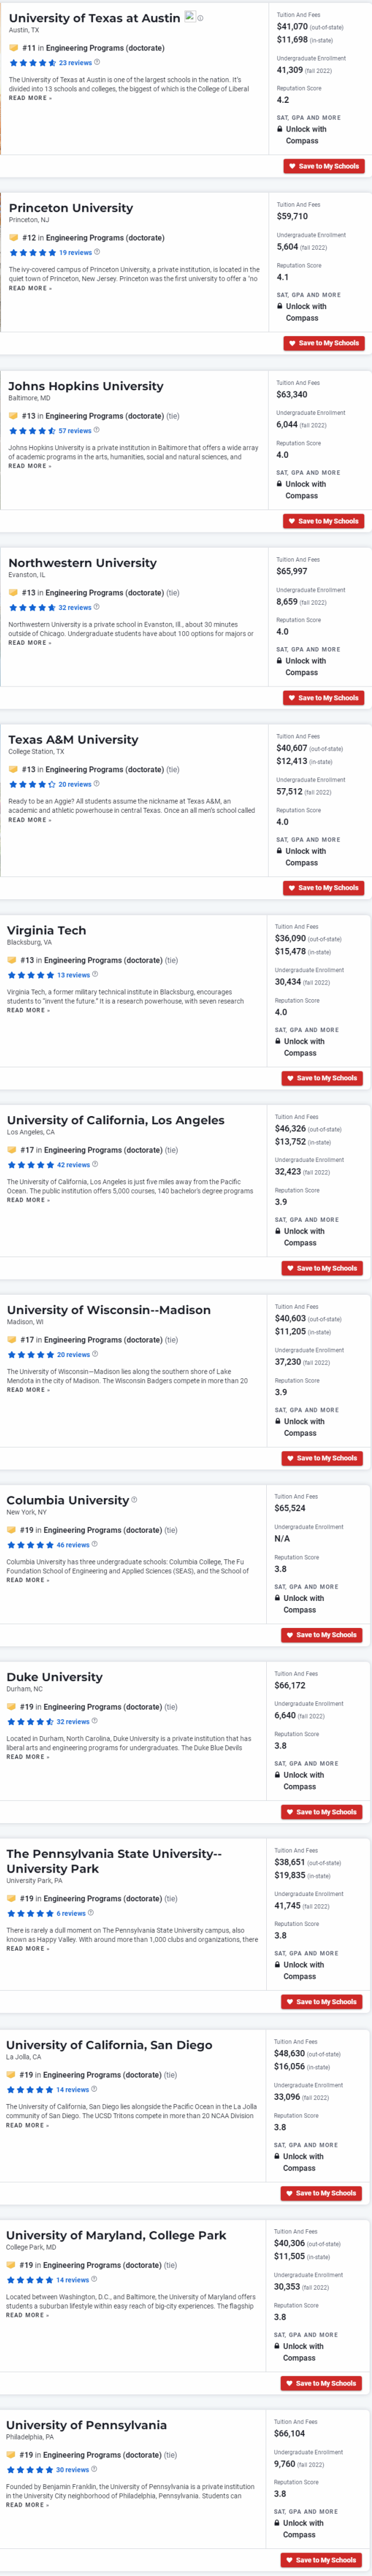Expand READ MORE under the UCLA description

point(28,1200)
